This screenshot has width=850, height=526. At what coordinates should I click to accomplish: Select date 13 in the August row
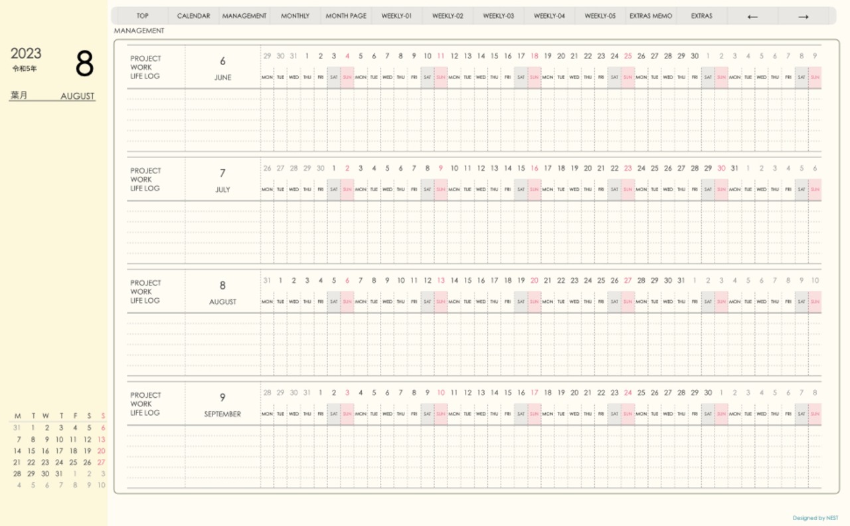(x=441, y=281)
